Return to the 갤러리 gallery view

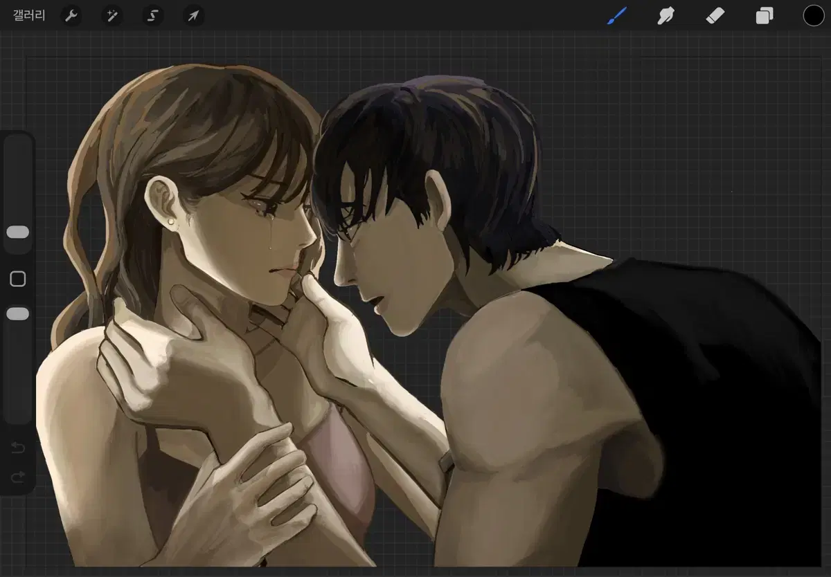pyautogui.click(x=29, y=16)
